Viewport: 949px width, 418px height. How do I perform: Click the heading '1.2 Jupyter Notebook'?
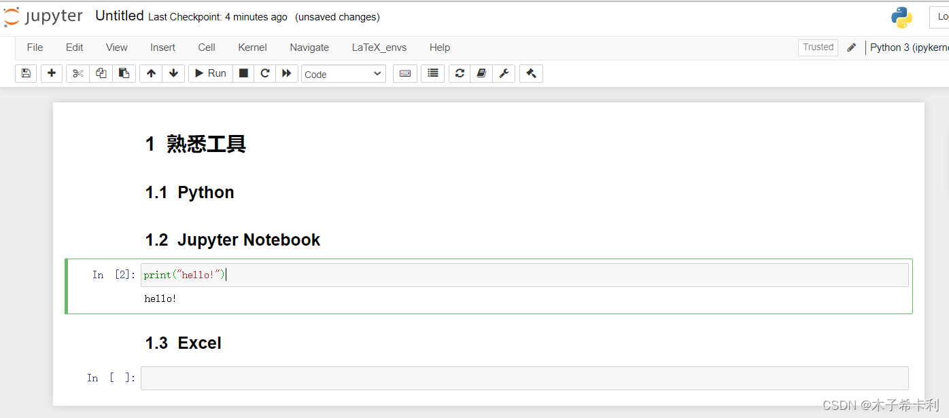click(x=232, y=240)
